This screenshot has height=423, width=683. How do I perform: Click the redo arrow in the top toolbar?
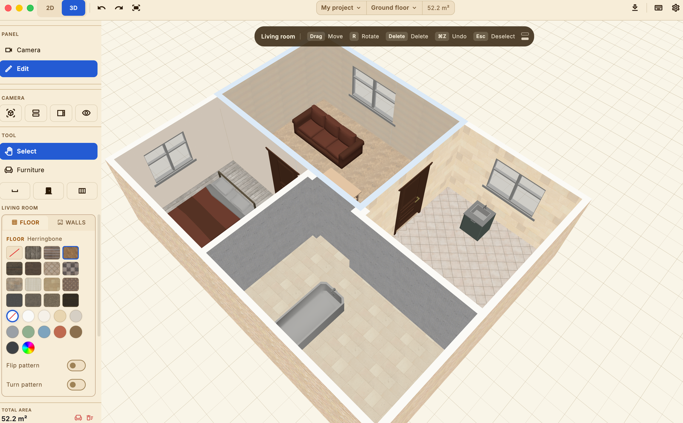pos(119,8)
